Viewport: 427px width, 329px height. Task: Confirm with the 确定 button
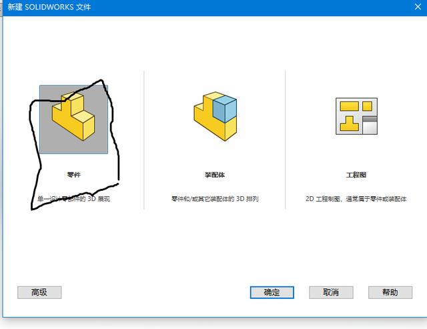[x=272, y=292]
